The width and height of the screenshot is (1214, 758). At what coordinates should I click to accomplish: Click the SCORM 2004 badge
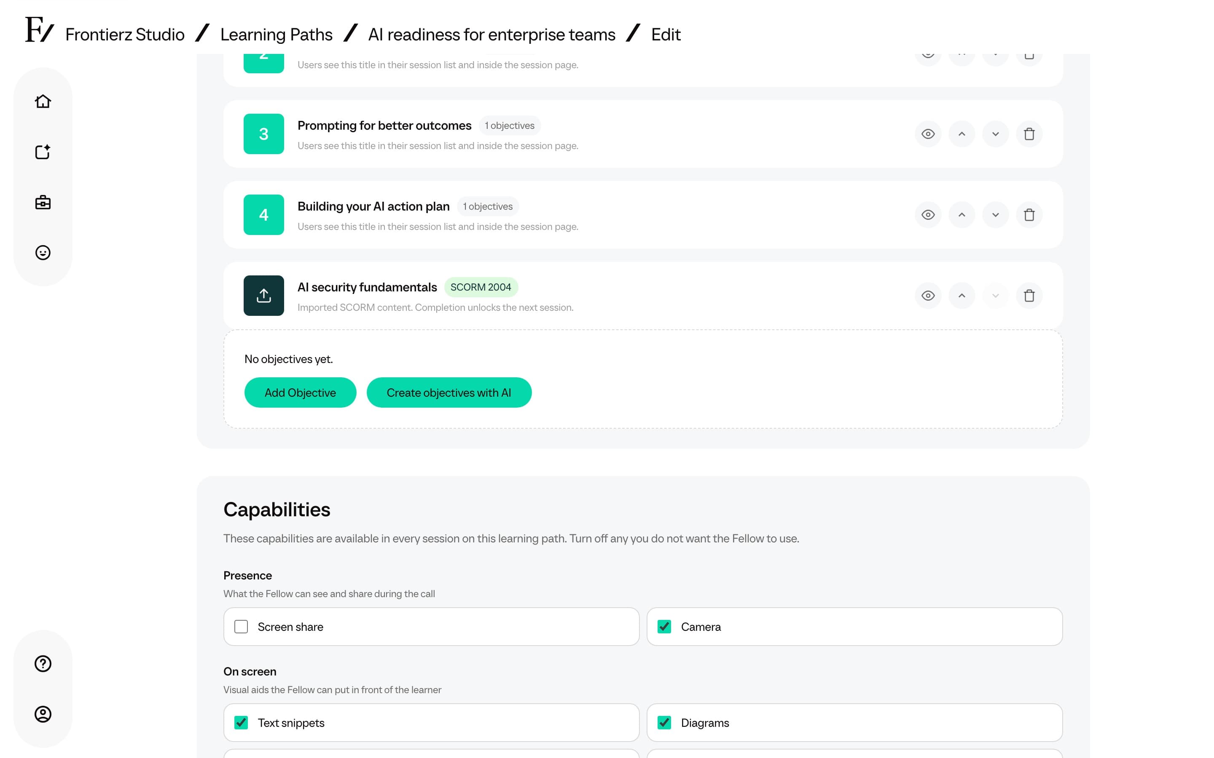[x=481, y=287]
